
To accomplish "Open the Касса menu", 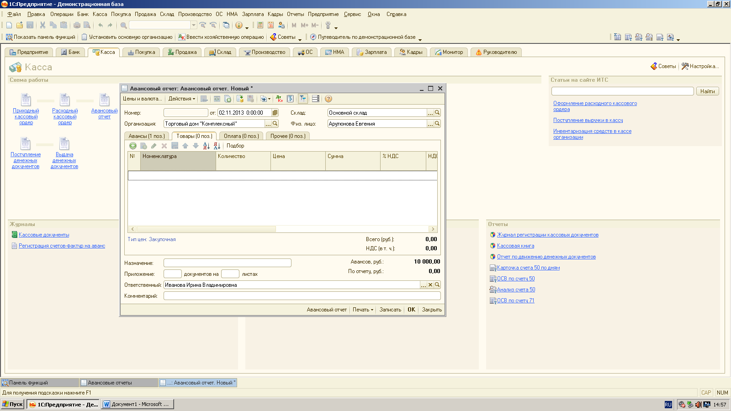I will coord(100,14).
